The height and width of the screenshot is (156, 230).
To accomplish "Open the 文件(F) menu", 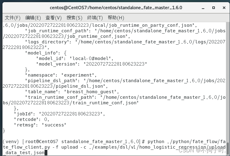I will tap(13, 18).
